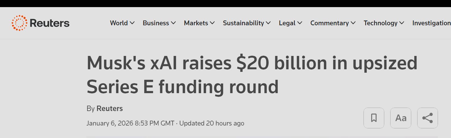This screenshot has height=138, width=451.
Task: Select the Markets nav item
Action: [x=196, y=23]
